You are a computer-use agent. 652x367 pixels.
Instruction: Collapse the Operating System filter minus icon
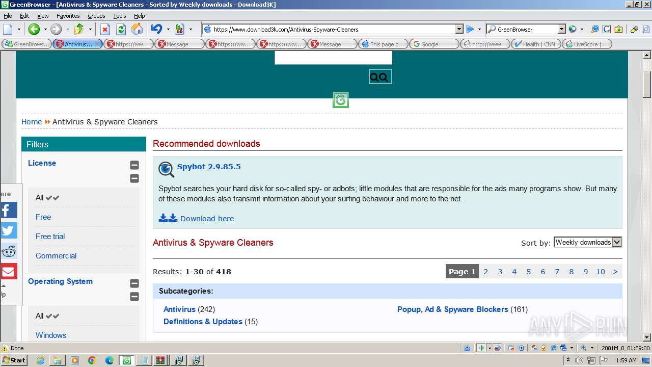(134, 283)
